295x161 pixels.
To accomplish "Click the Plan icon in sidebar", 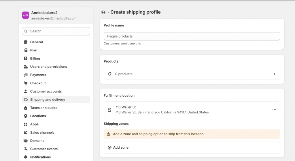I will click(x=26, y=50).
